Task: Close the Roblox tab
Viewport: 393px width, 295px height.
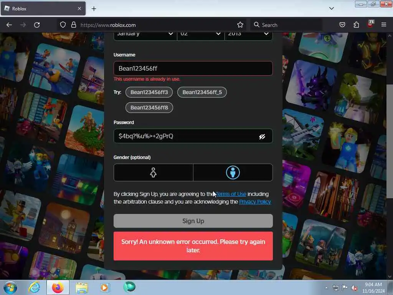Action: 79,8
